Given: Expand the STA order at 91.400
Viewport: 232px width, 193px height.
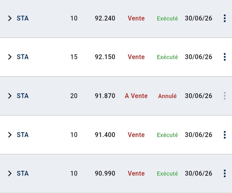Looking at the screenshot, I should pos(10,135).
